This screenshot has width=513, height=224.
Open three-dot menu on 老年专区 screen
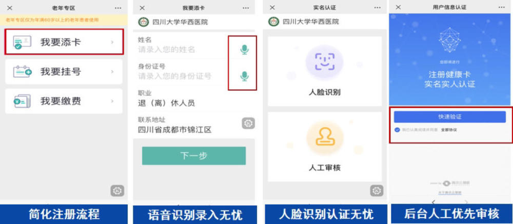[119, 8]
